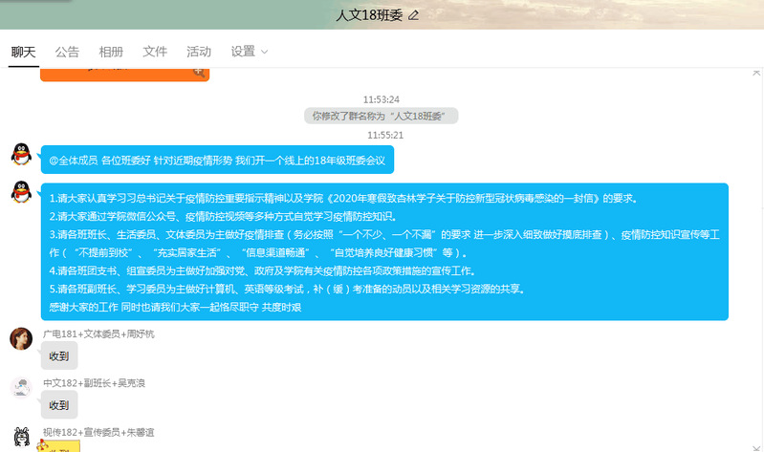Switch to the 聊天 tab
This screenshot has width=764, height=452.
click(x=23, y=52)
